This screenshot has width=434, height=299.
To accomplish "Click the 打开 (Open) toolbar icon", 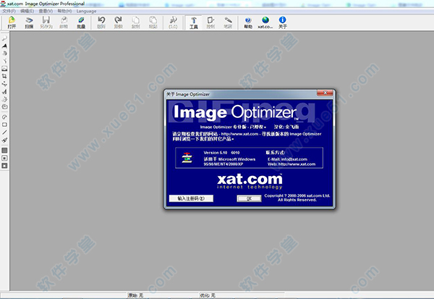I will (12, 22).
